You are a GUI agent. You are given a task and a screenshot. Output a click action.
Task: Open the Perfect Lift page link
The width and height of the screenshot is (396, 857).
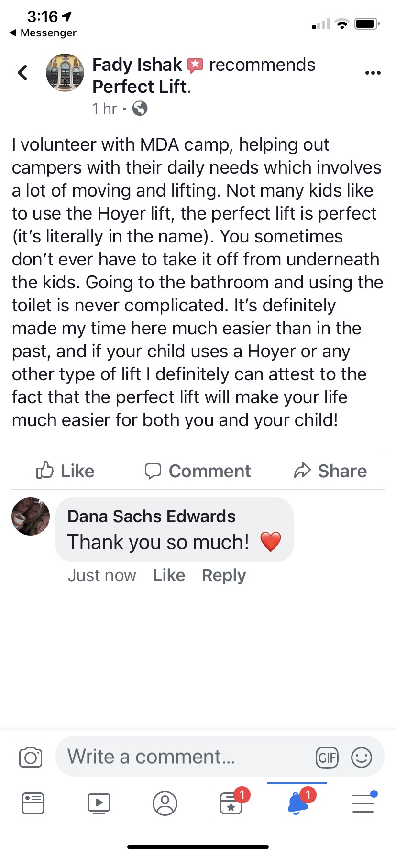click(x=140, y=87)
